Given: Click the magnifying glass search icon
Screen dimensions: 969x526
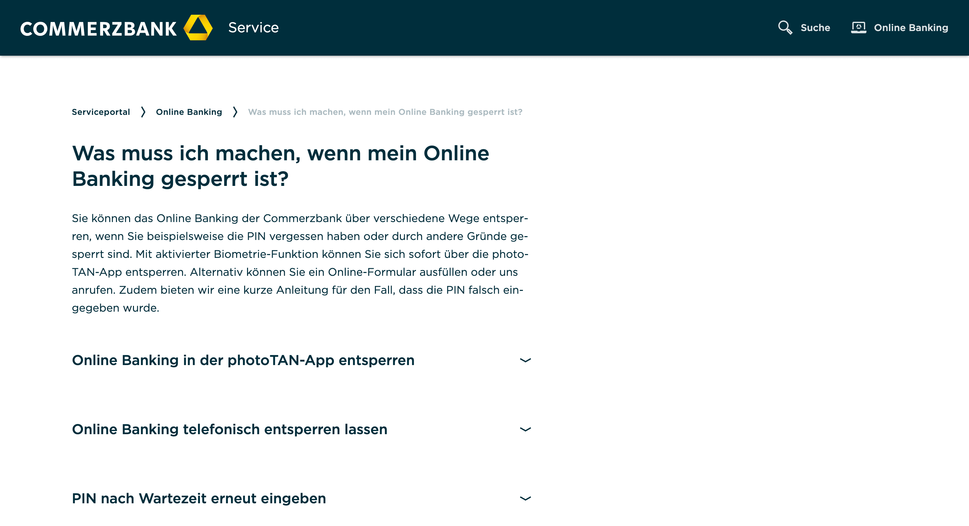Looking at the screenshot, I should 785,28.
